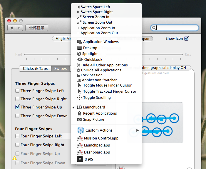Toggle the Show Icon checkbox

pyautogui.click(x=186, y=39)
